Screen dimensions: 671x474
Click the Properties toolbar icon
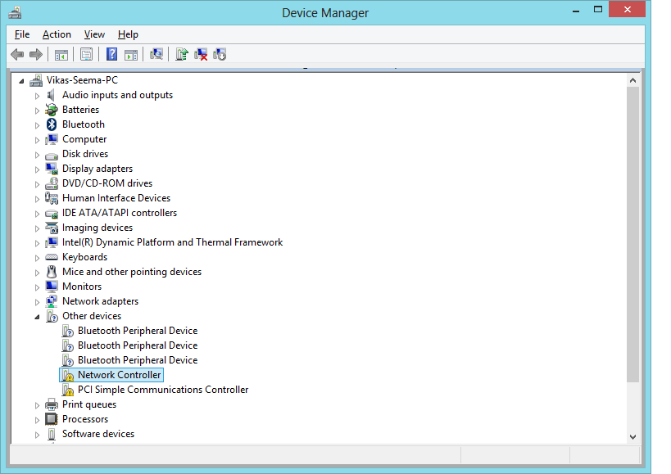(x=85, y=54)
